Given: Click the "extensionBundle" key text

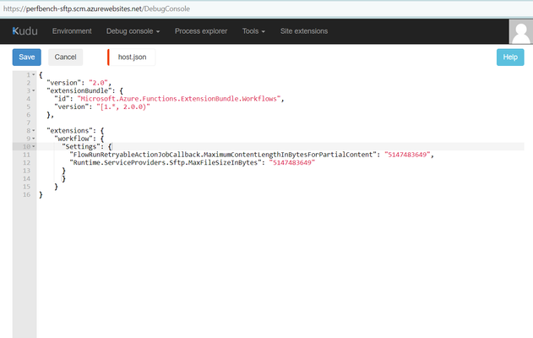Looking at the screenshot, I should tap(79, 90).
